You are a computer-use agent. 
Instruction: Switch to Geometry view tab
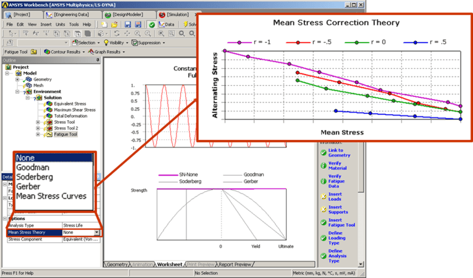coord(117,264)
